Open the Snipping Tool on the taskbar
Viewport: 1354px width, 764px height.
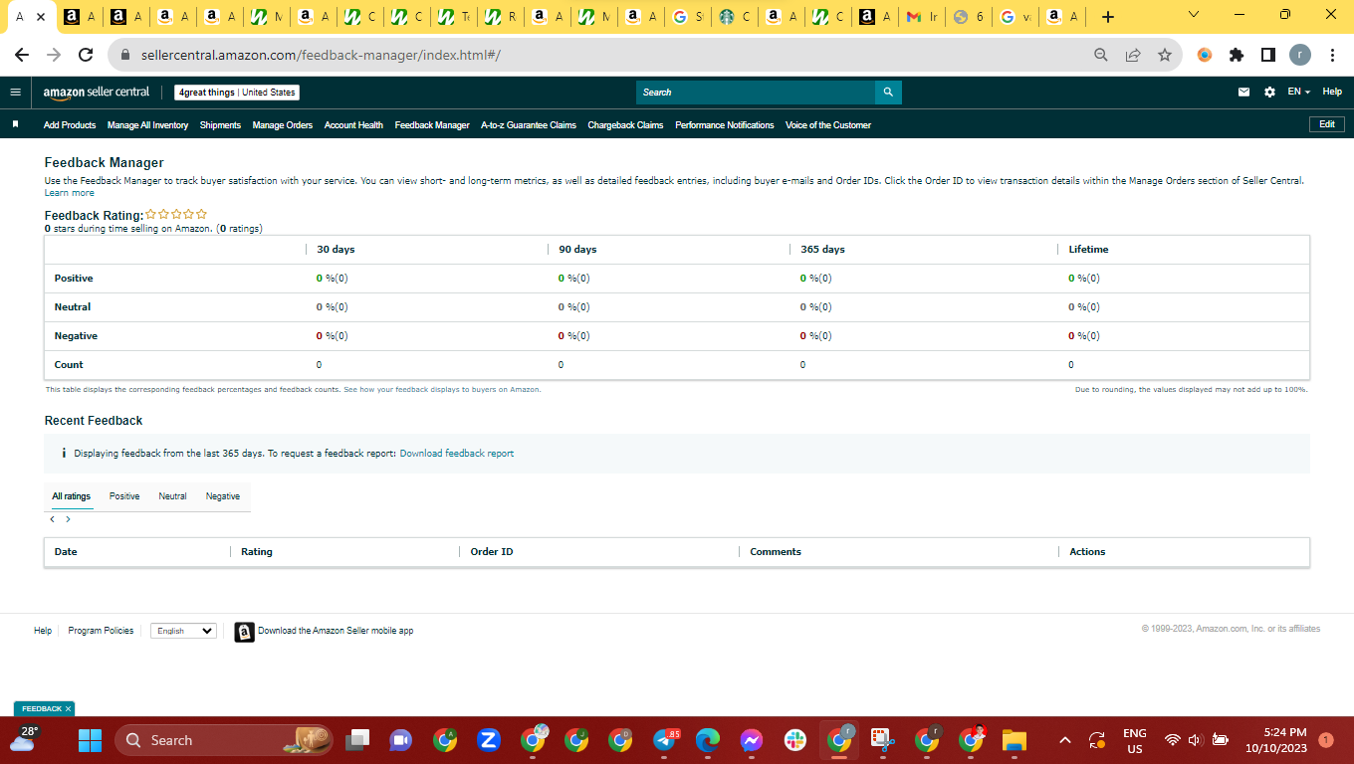click(x=883, y=740)
